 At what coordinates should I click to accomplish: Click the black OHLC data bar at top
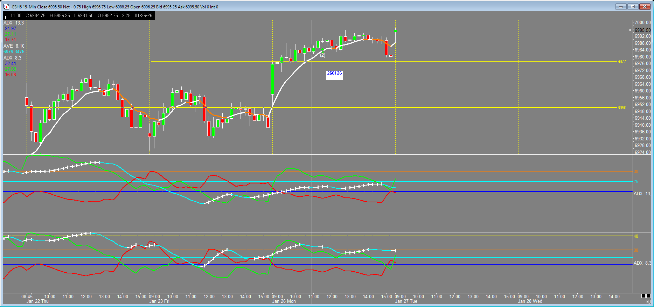[79, 16]
